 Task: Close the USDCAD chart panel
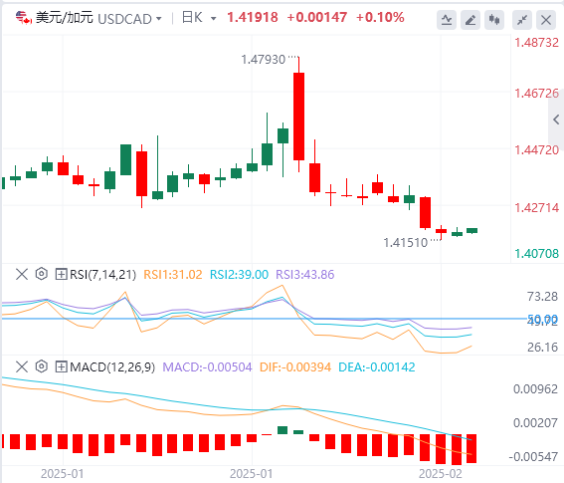tap(546, 20)
